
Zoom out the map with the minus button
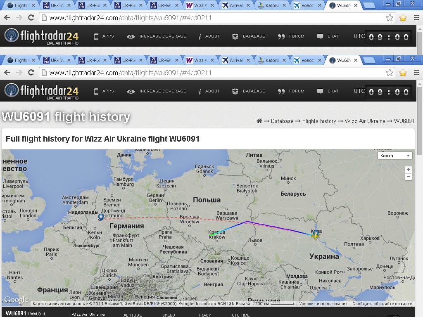(x=408, y=177)
